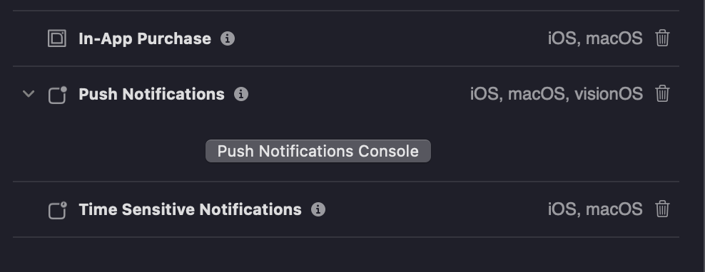The image size is (705, 272).
Task: Click Time Sensitive Notifications' iOS, macOS text
Action: (595, 209)
